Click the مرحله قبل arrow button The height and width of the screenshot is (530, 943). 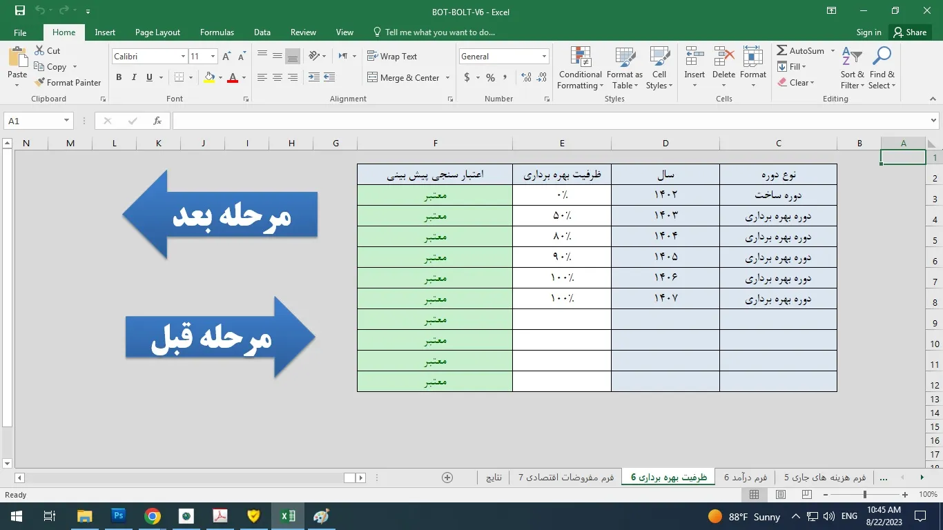point(220,338)
